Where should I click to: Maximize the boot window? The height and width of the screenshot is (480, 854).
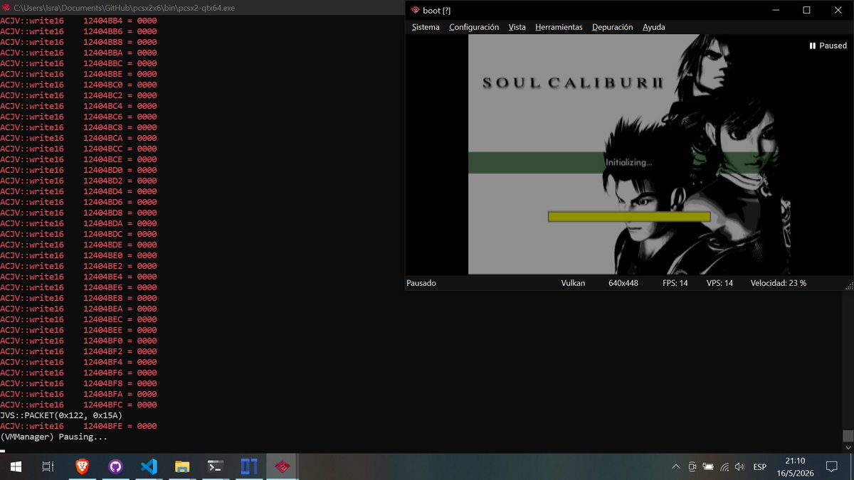pos(806,10)
